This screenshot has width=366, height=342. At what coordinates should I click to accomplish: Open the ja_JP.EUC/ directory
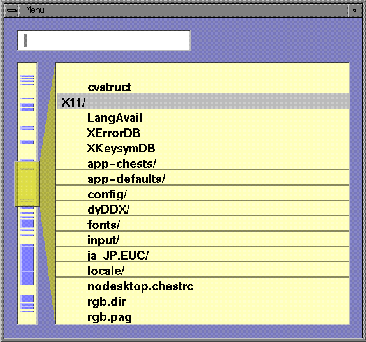click(117, 256)
